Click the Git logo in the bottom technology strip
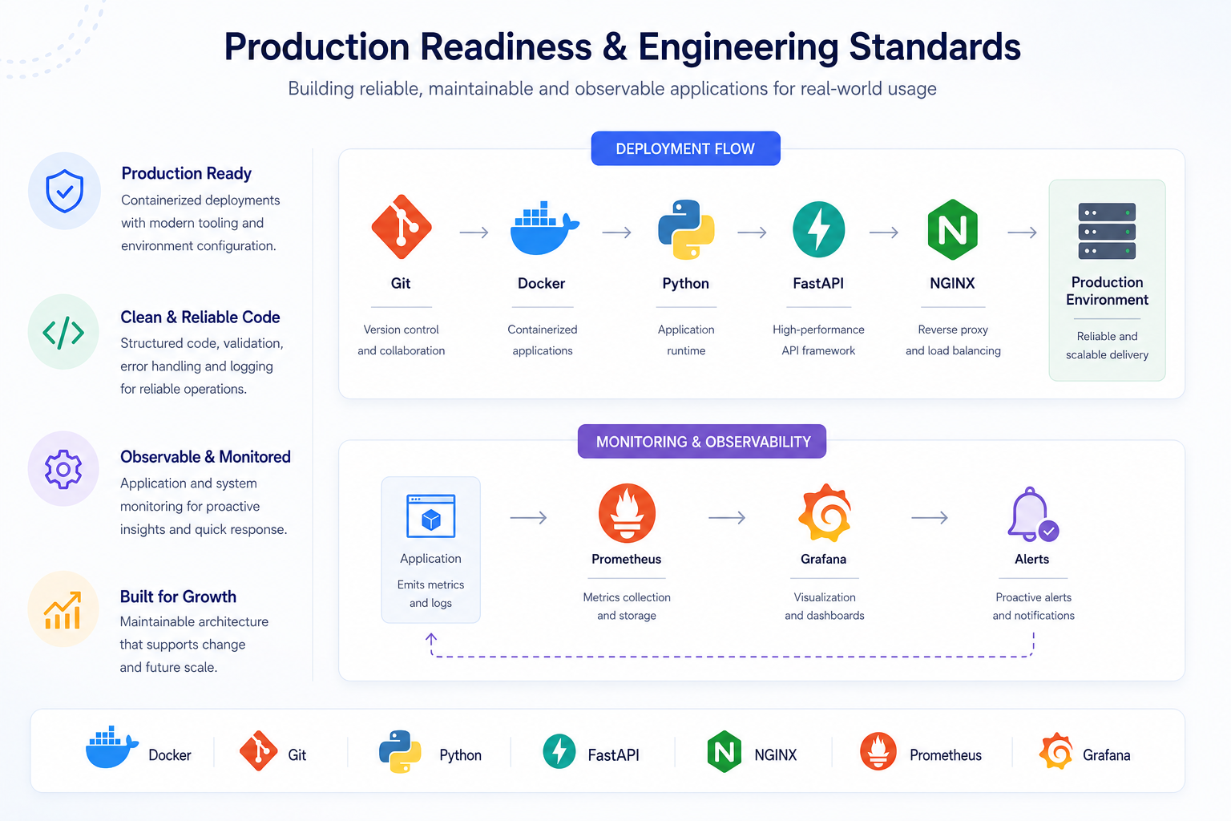1231x821 pixels. click(258, 750)
